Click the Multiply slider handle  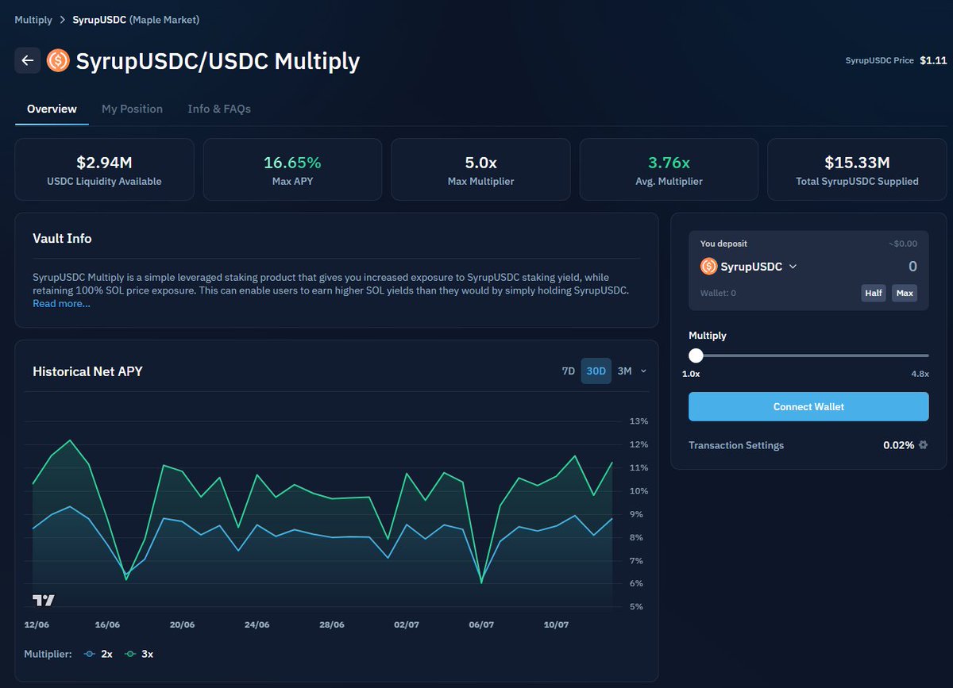[x=696, y=356]
